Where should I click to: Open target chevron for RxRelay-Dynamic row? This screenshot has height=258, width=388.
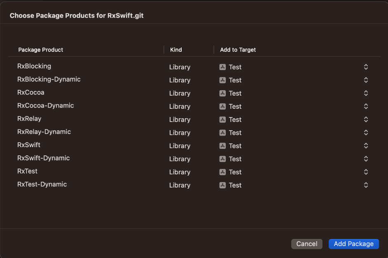click(366, 132)
